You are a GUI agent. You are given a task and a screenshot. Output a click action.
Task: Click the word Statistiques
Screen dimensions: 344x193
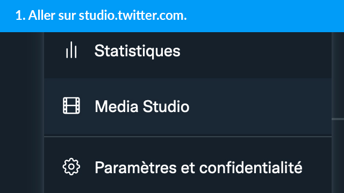(x=138, y=51)
